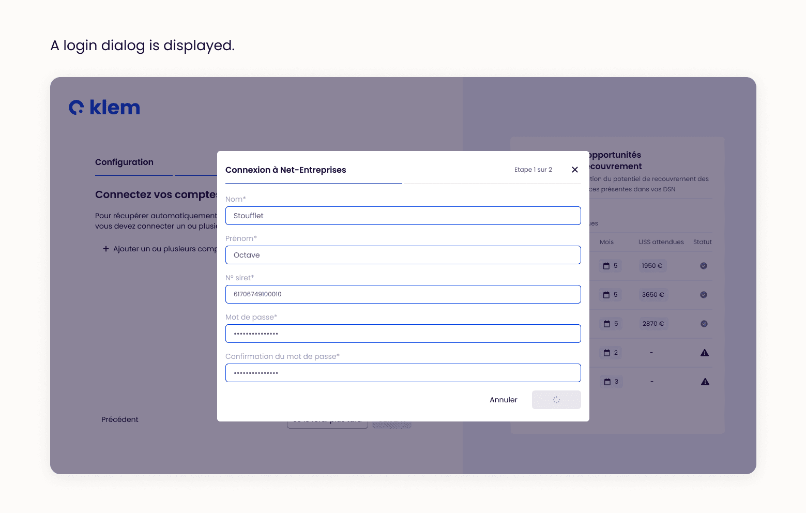Click the calendar icon with month 3
Image resolution: width=806 pixels, height=513 pixels.
click(x=607, y=382)
